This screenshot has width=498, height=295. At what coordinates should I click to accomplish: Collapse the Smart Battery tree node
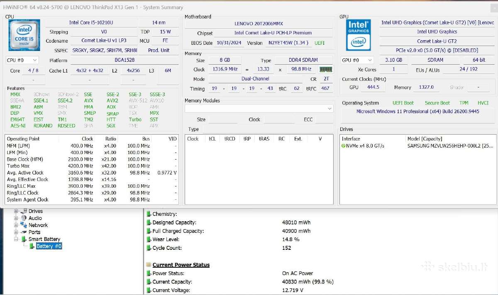click(16, 239)
